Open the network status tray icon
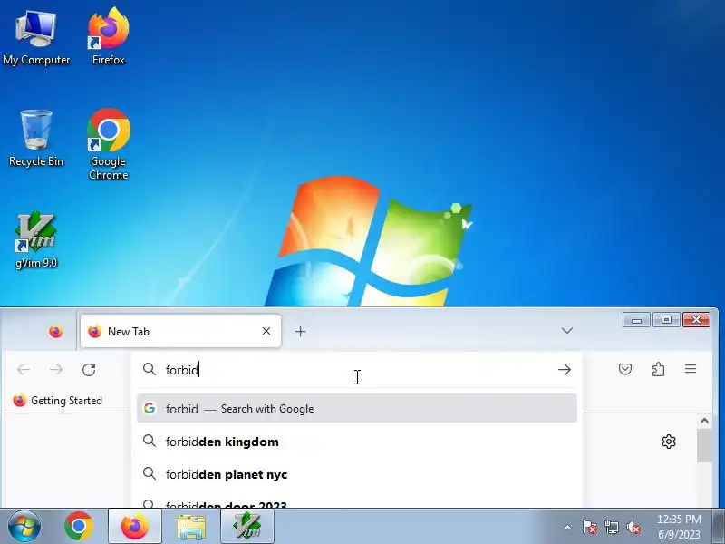This screenshot has width=725, height=544. [x=611, y=527]
